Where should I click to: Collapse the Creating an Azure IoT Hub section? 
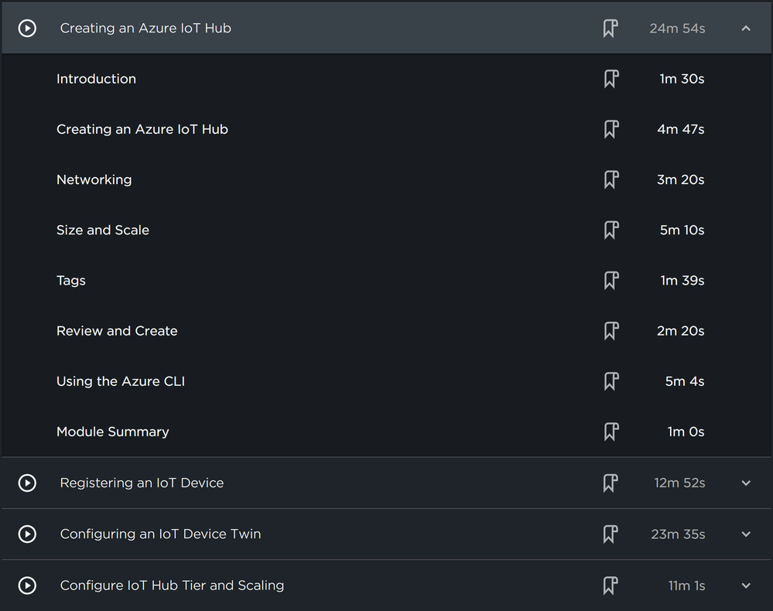tap(746, 29)
